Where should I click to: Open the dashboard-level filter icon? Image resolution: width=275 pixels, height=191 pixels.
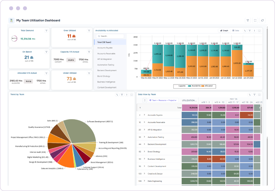(248, 20)
